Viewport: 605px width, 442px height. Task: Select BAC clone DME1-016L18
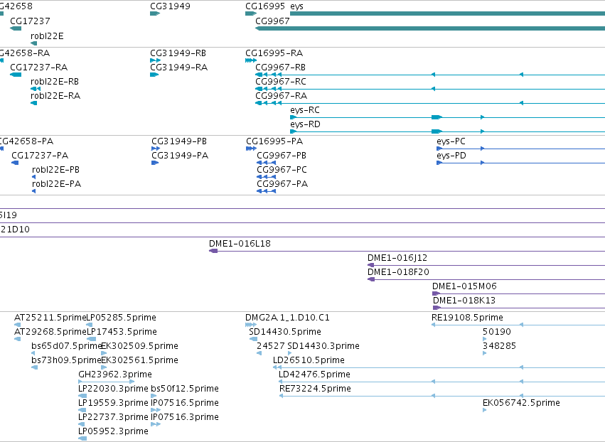(240, 244)
